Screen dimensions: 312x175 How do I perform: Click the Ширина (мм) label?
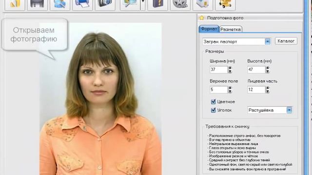pos(222,61)
